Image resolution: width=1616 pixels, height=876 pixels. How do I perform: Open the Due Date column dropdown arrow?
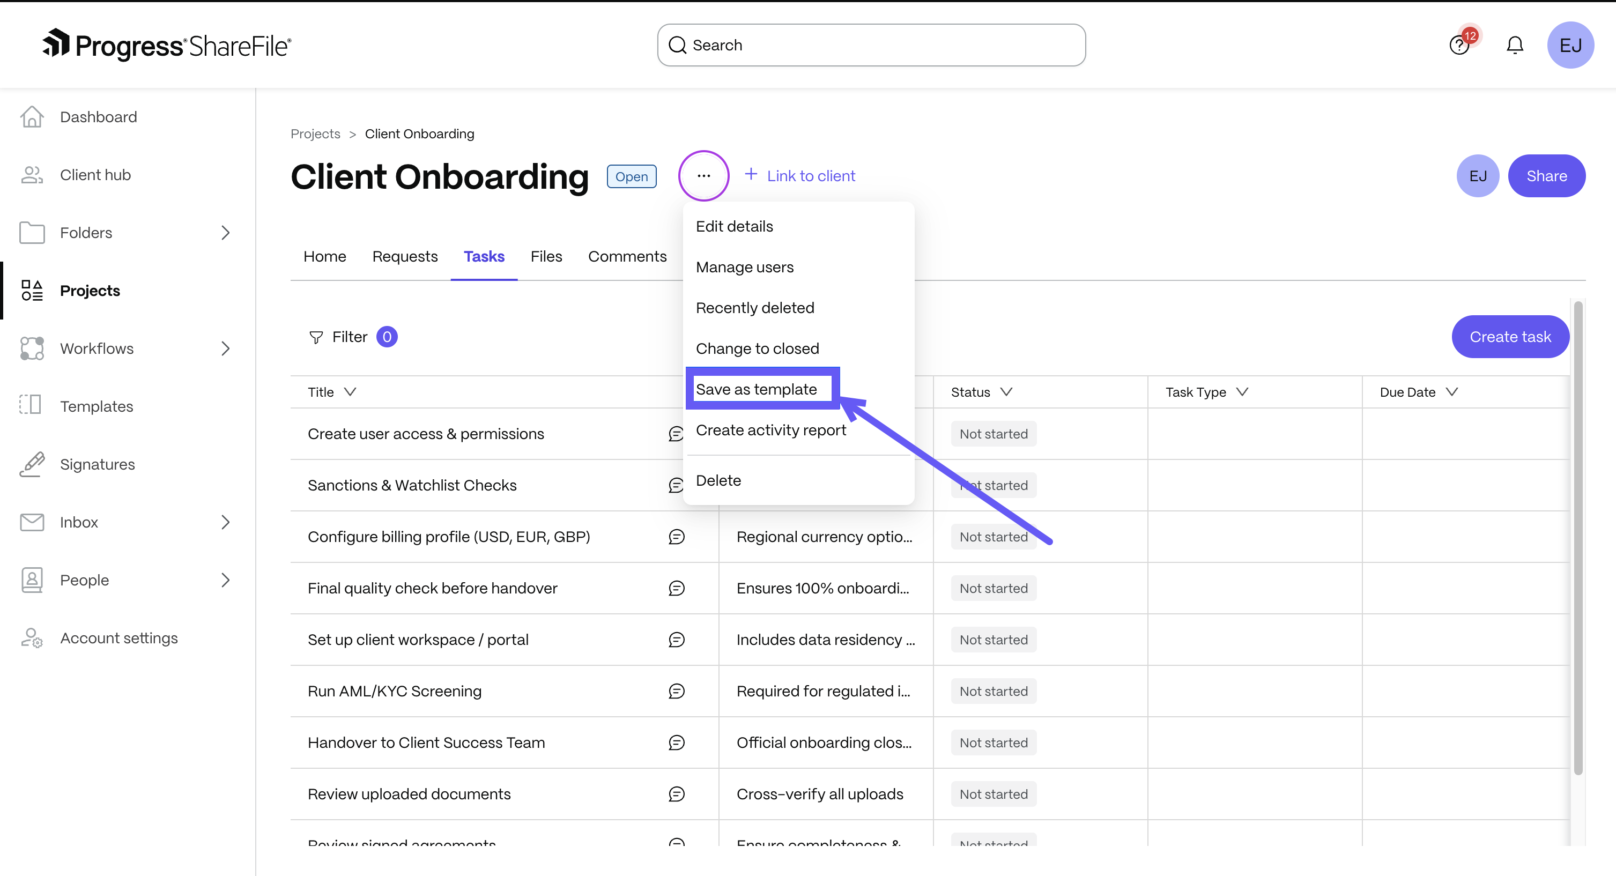click(x=1451, y=392)
